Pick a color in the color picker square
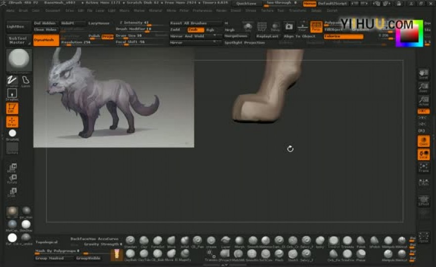436x267 pixels. point(409,34)
